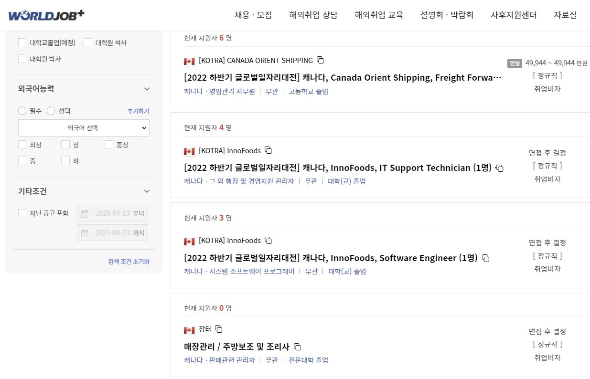This screenshot has height=379, width=590.
Task: Check 대학원 석사 checkbox
Action: (88, 42)
